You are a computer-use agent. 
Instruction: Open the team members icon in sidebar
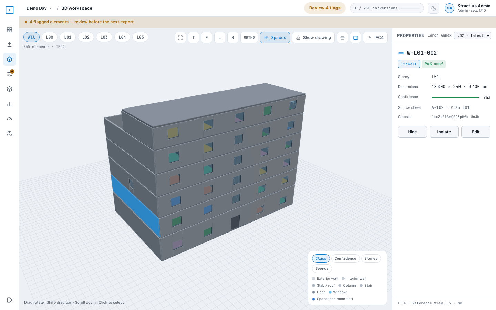(10, 134)
